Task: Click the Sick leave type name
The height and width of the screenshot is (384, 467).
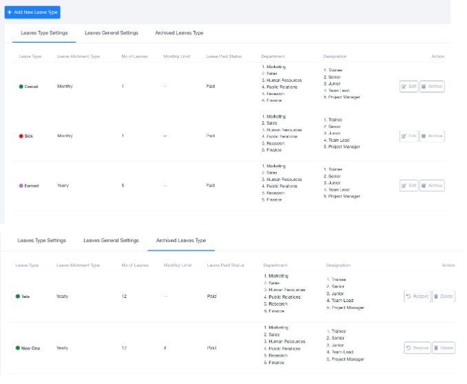Action: (x=29, y=136)
